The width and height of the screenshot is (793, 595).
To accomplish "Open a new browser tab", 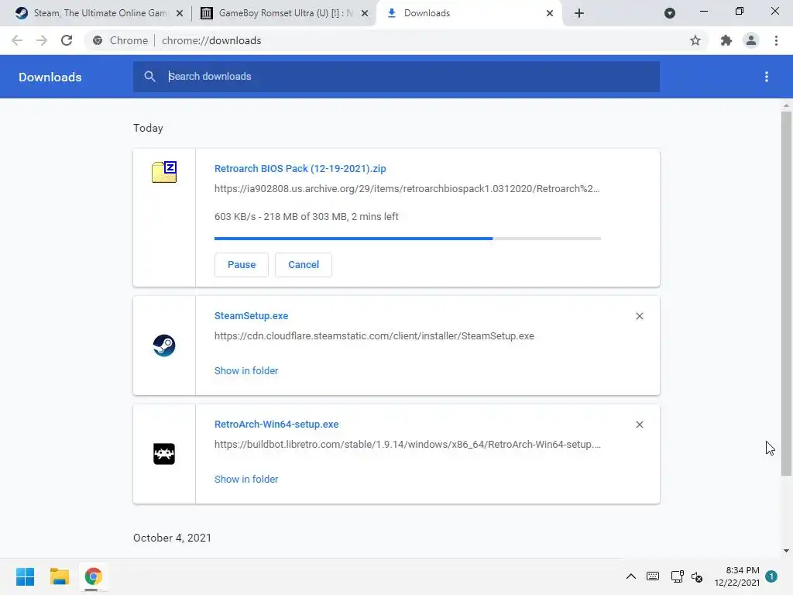I will [x=579, y=13].
